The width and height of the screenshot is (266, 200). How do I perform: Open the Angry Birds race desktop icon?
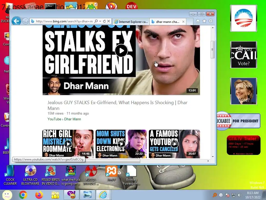71,176
